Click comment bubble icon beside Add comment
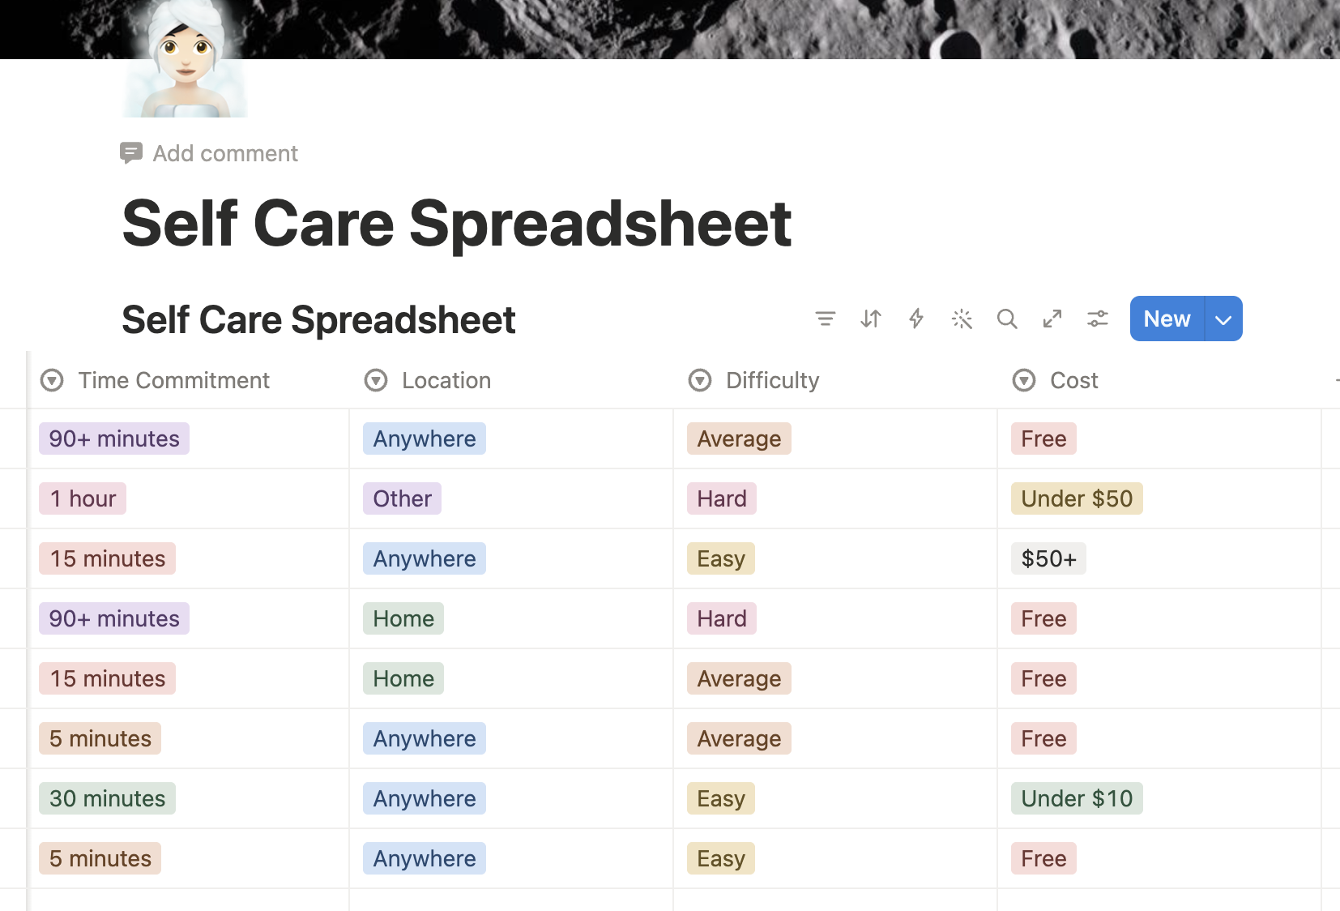Viewport: 1340px width, 911px height. 131,152
